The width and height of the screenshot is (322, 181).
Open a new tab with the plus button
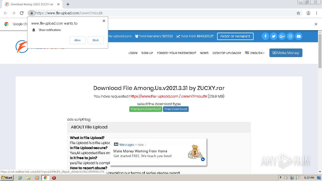pos(68,4)
